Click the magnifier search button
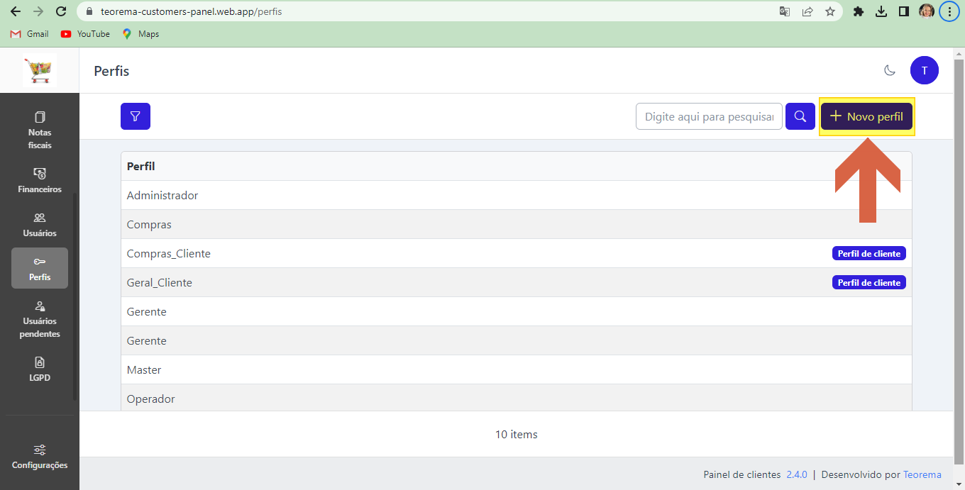965x490 pixels. 800,116
